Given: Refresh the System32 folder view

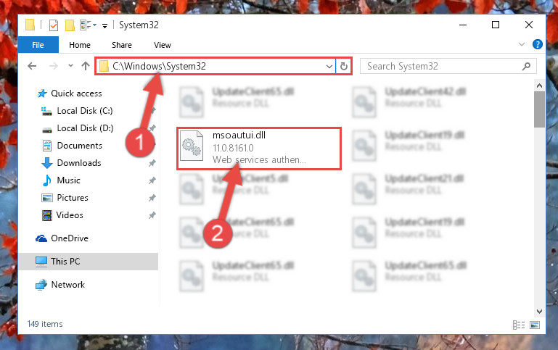Looking at the screenshot, I should (x=343, y=66).
